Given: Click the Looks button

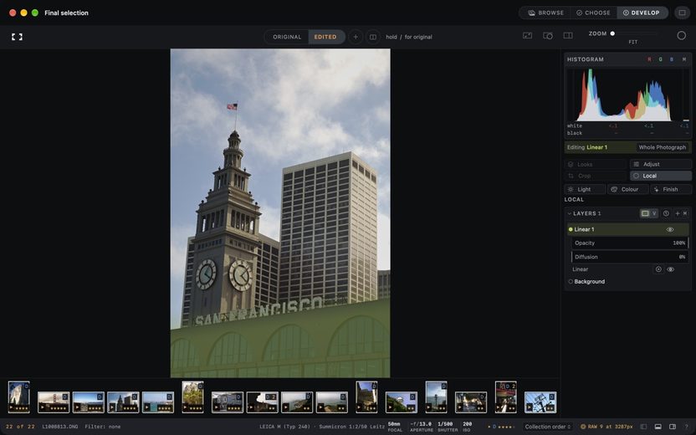Looking at the screenshot, I should [x=596, y=164].
